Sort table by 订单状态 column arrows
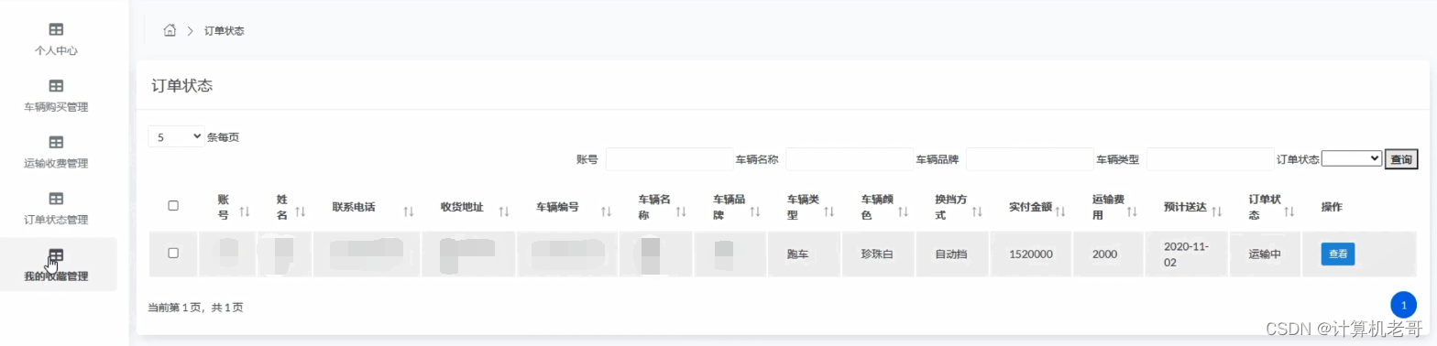 coord(1289,211)
